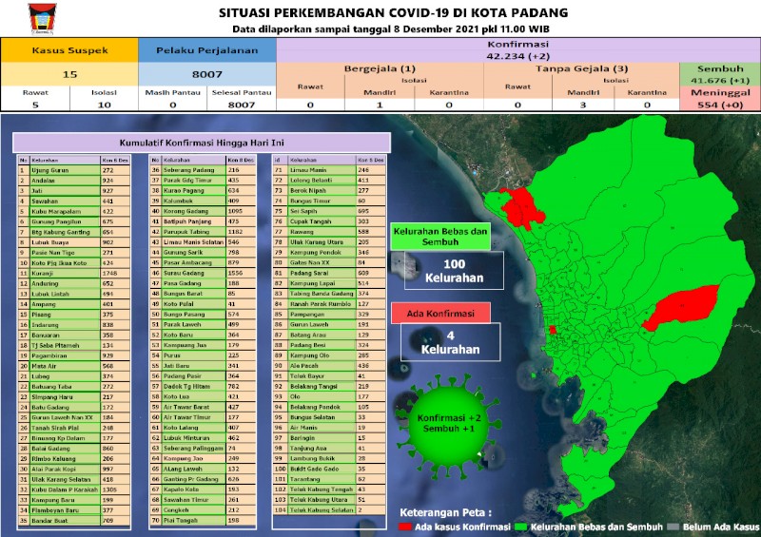Click the Bergejala (1) heading
The image size is (761, 537).
(380, 68)
